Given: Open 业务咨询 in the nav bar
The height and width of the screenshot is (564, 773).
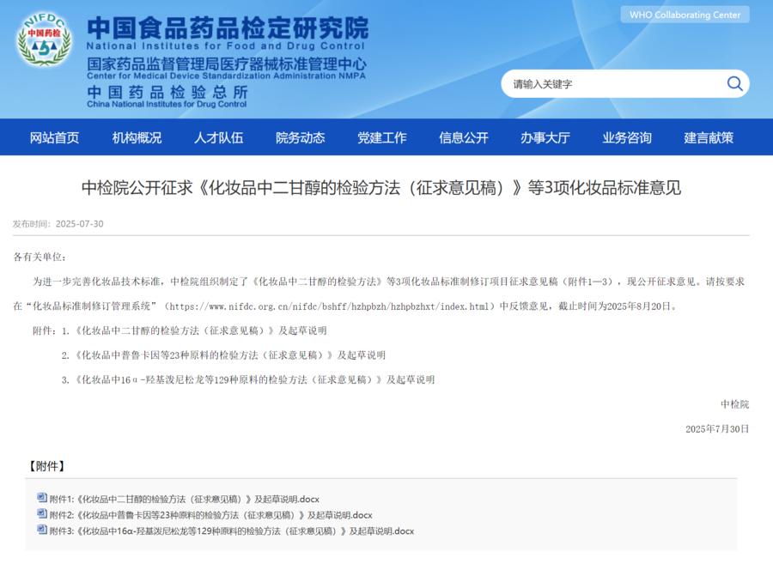Looking at the screenshot, I should [627, 137].
